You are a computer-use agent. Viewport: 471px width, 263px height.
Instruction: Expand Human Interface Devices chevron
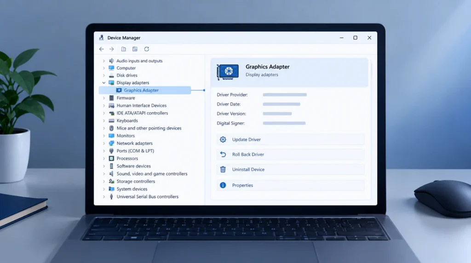coord(104,106)
